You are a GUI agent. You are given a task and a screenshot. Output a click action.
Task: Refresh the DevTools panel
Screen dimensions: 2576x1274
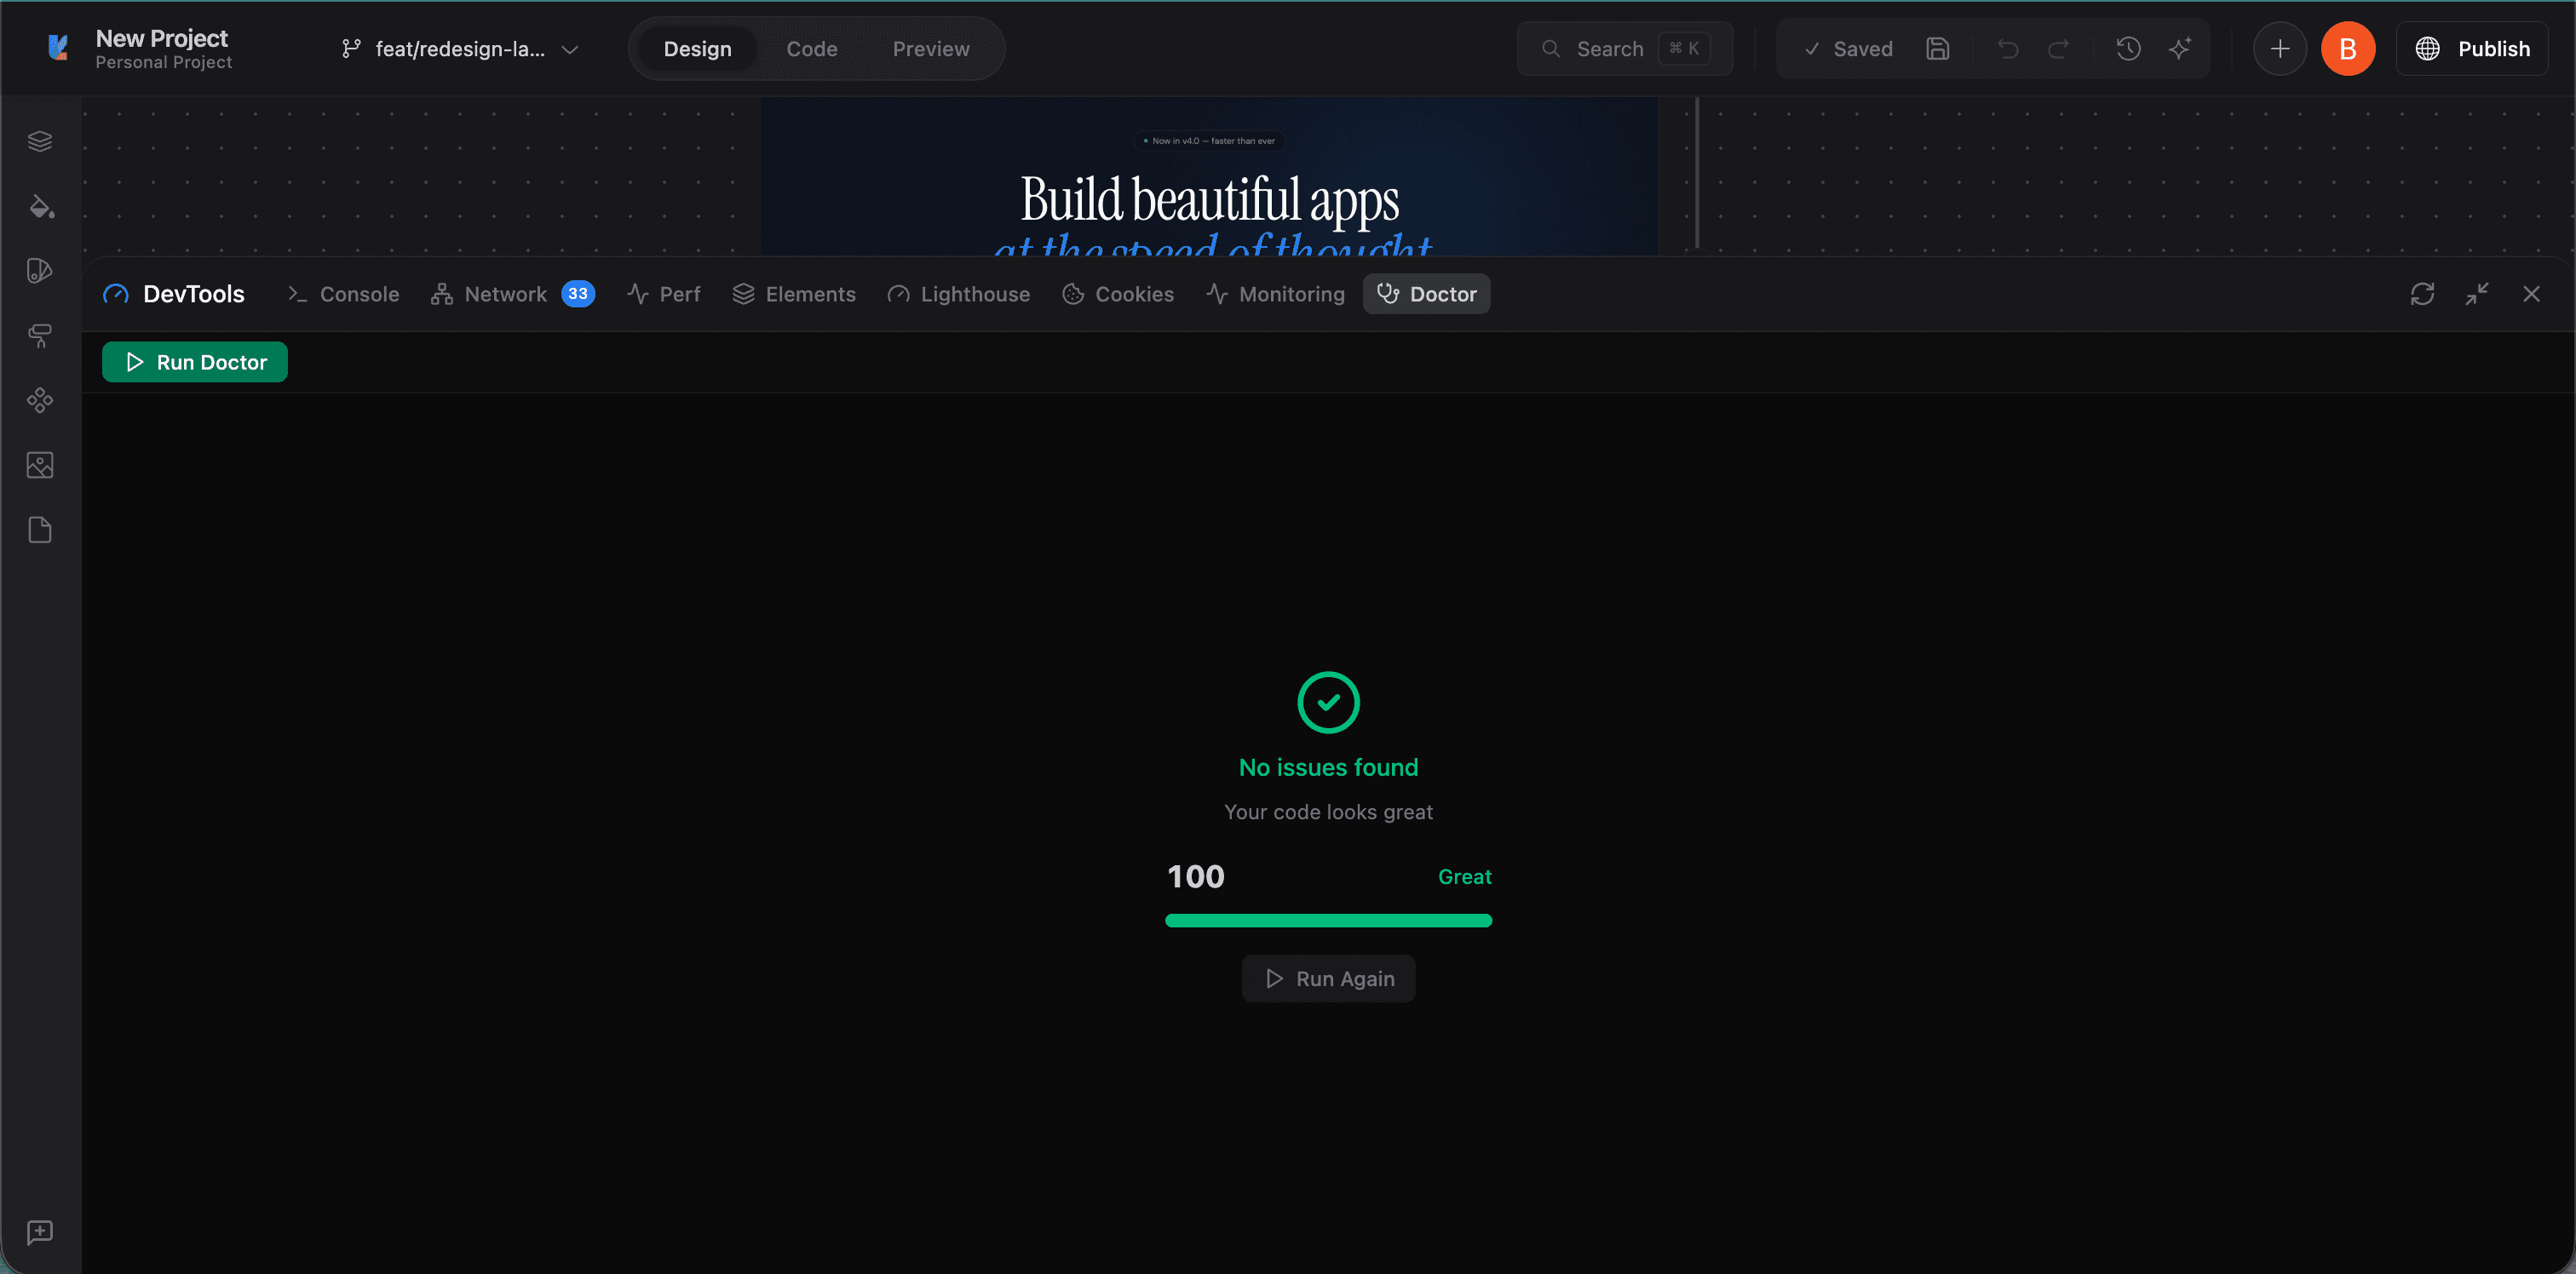pos(2422,294)
